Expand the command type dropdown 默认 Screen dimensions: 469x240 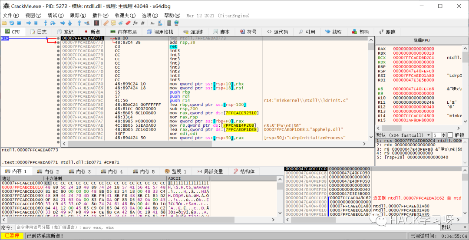pos(453,227)
